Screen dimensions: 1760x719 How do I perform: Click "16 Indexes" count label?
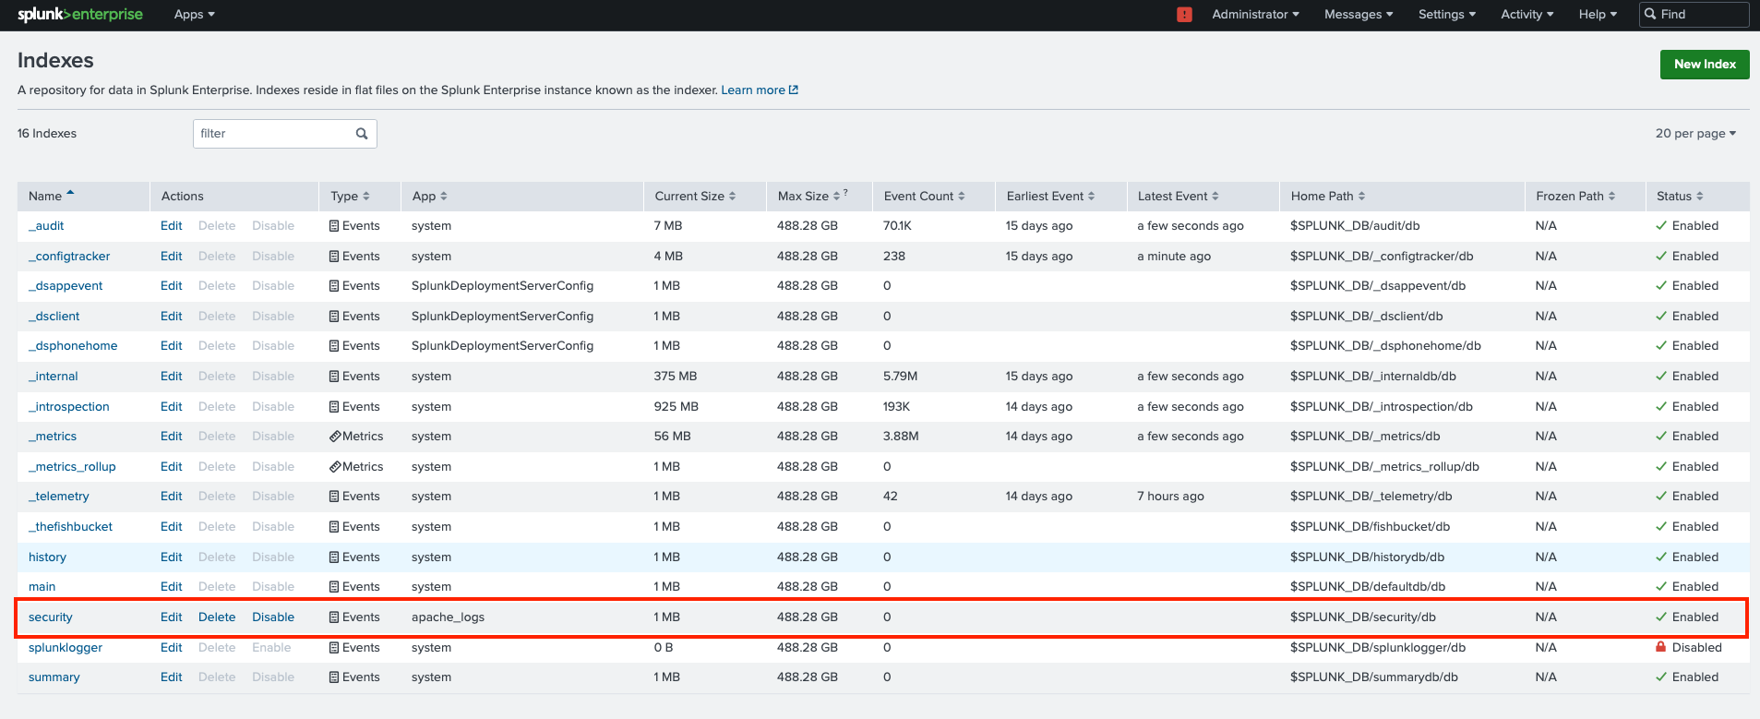point(47,134)
